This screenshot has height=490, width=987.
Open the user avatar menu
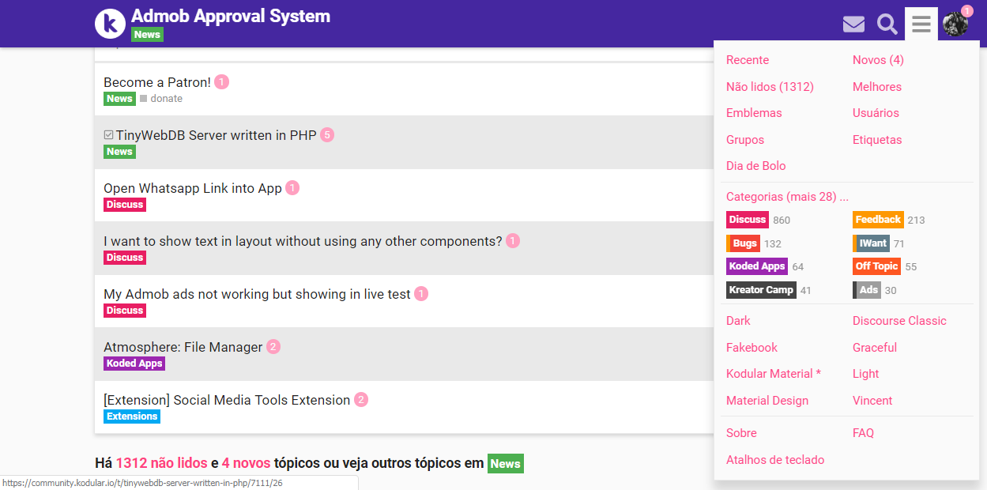click(x=955, y=24)
